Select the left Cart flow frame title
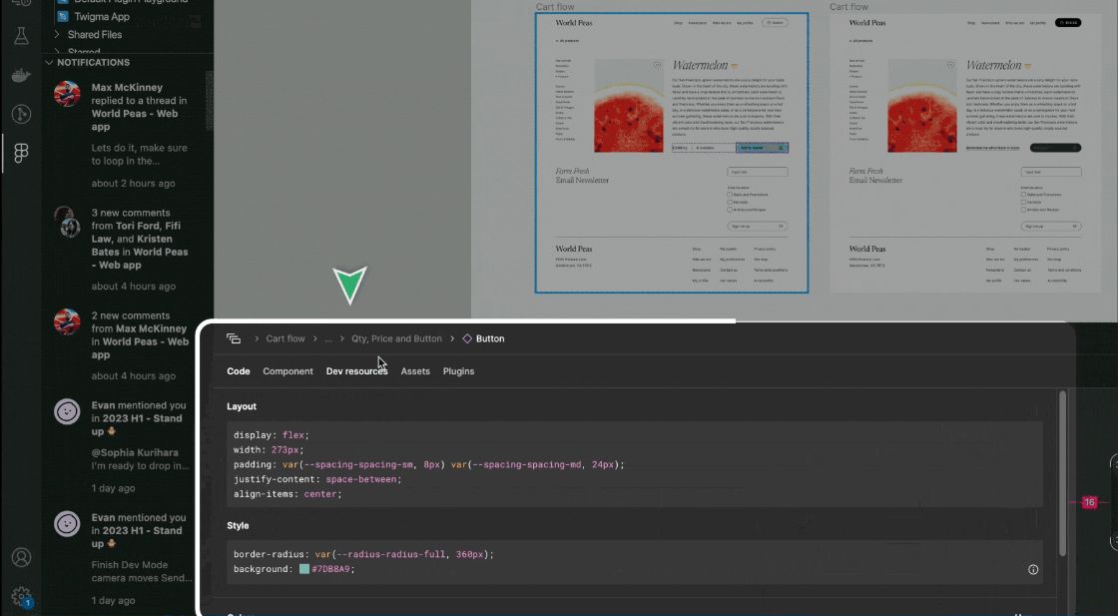This screenshot has height=616, width=1118. pos(555,7)
